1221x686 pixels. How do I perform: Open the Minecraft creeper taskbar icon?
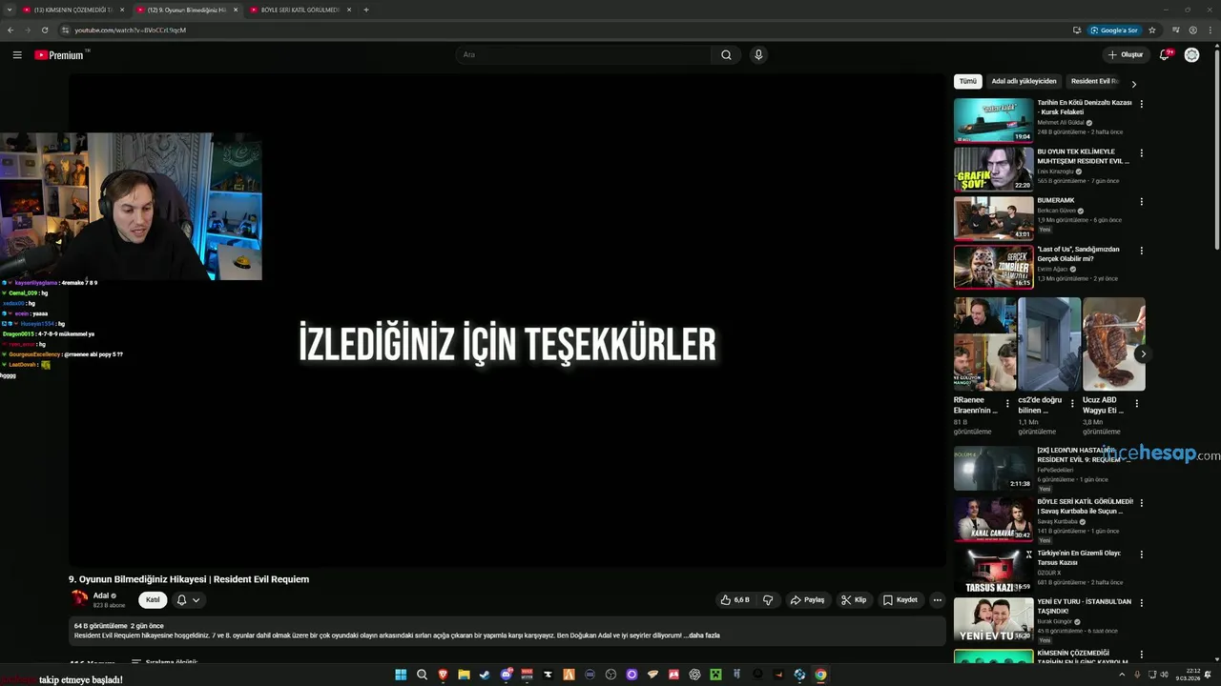715,675
